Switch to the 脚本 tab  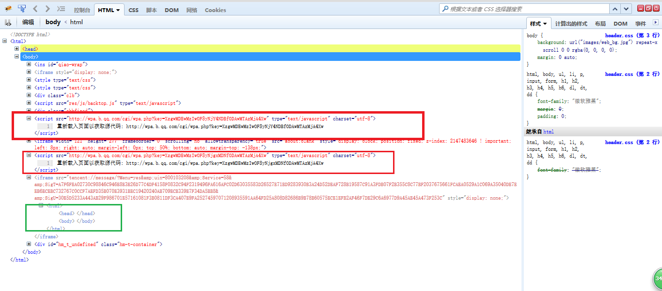152,10
